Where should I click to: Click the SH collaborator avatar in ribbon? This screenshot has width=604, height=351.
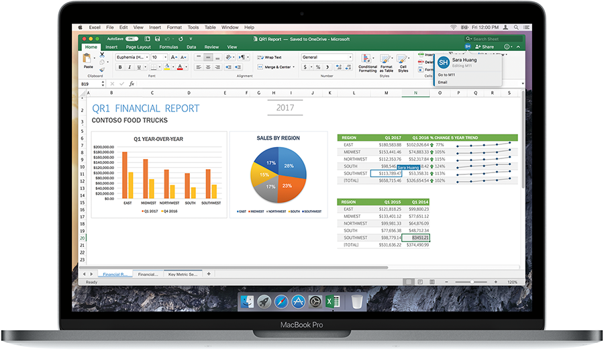click(468, 46)
